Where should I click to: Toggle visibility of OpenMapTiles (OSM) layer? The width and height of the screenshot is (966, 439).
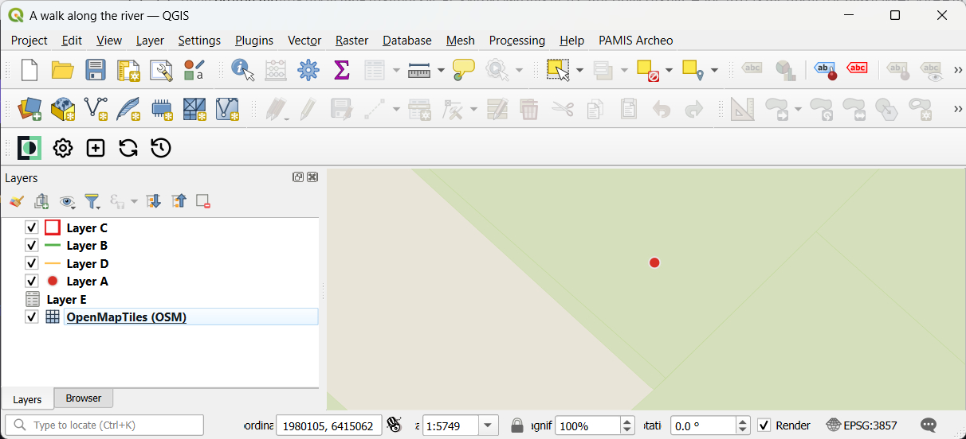(x=32, y=317)
